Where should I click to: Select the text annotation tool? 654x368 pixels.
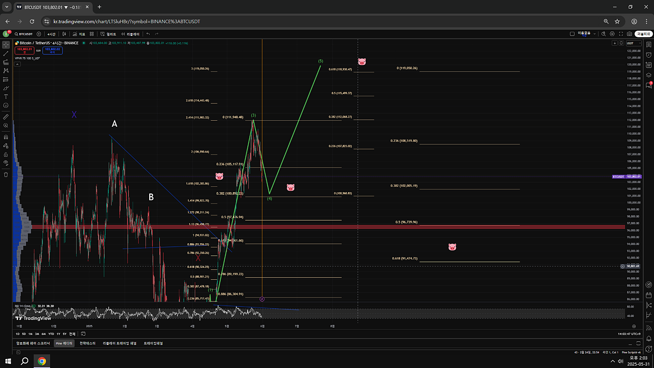(x=6, y=96)
